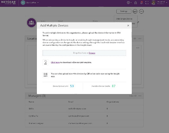The height and width of the screenshot is (133, 169).
Task: Expand the user account dropdown arrow
Action: click(167, 3)
